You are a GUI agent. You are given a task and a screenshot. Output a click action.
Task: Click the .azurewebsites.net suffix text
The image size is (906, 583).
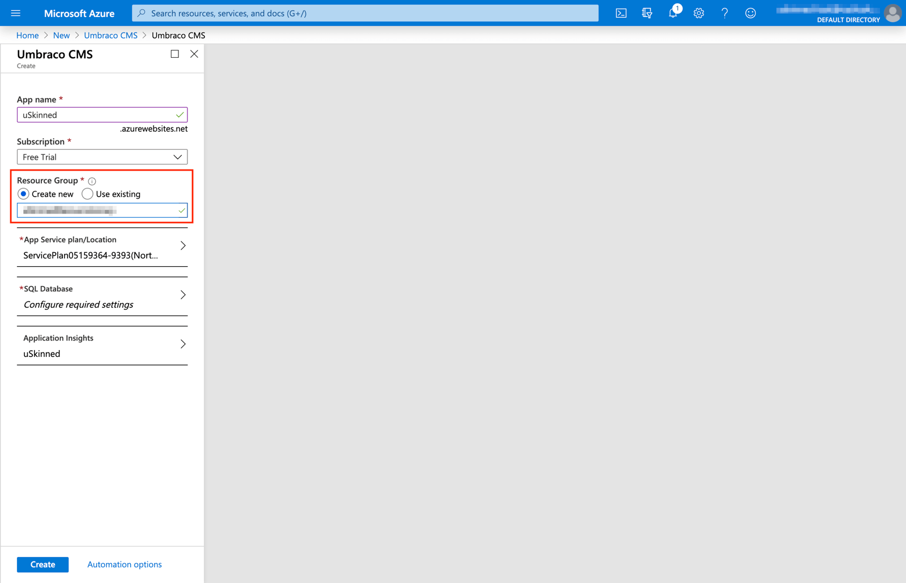pos(153,129)
